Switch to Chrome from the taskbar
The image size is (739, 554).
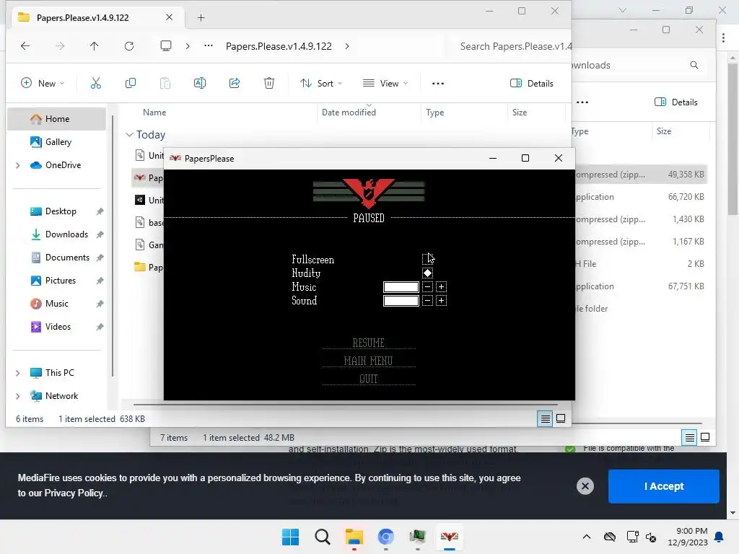385,537
